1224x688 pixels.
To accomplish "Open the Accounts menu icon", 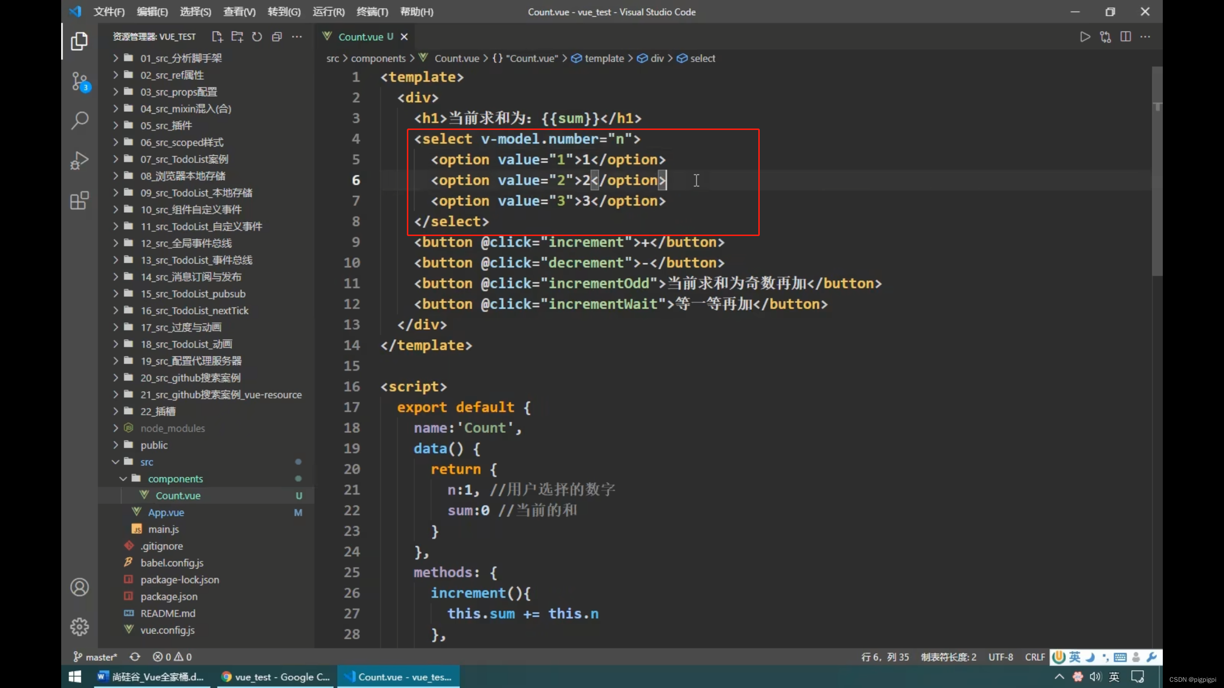I will (79, 587).
